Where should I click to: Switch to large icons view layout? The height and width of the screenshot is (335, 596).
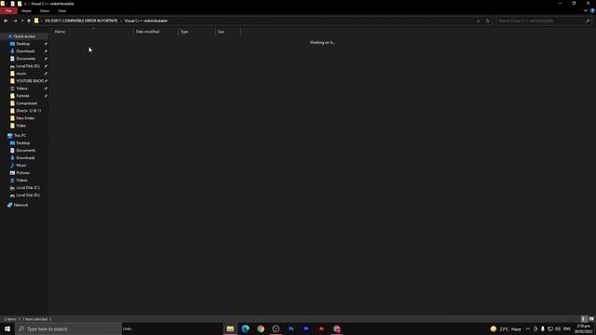(x=591, y=319)
